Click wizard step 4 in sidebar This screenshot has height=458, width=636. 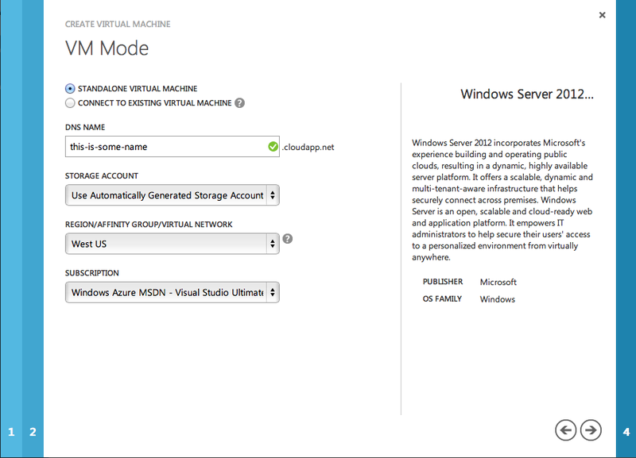626,432
